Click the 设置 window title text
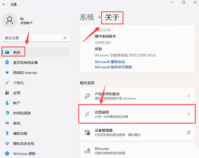Viewport: 199px width, 158px height. pos(14,5)
